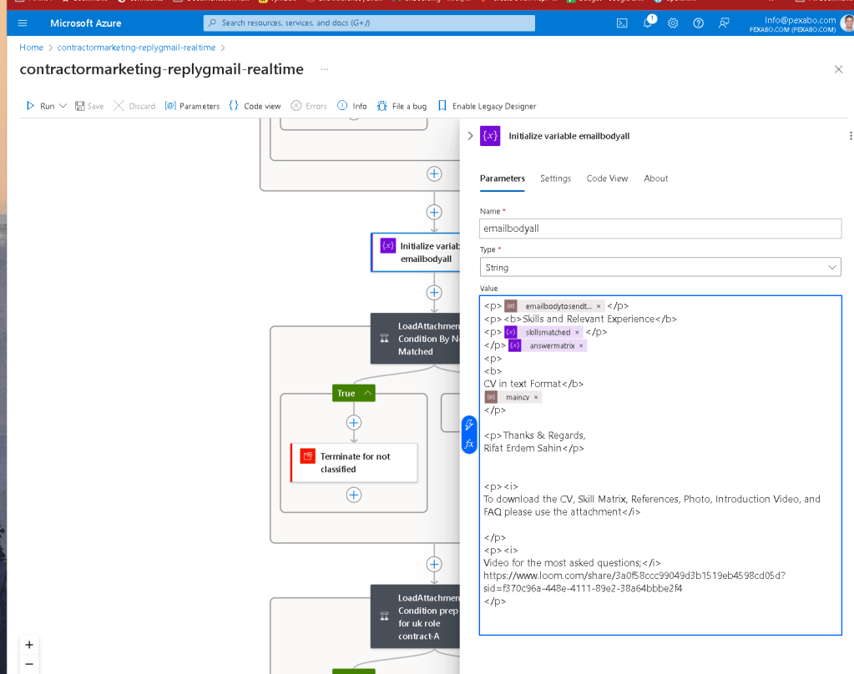Image resolution: width=854 pixels, height=674 pixels.
Task: Click the Run play icon
Action: point(31,106)
